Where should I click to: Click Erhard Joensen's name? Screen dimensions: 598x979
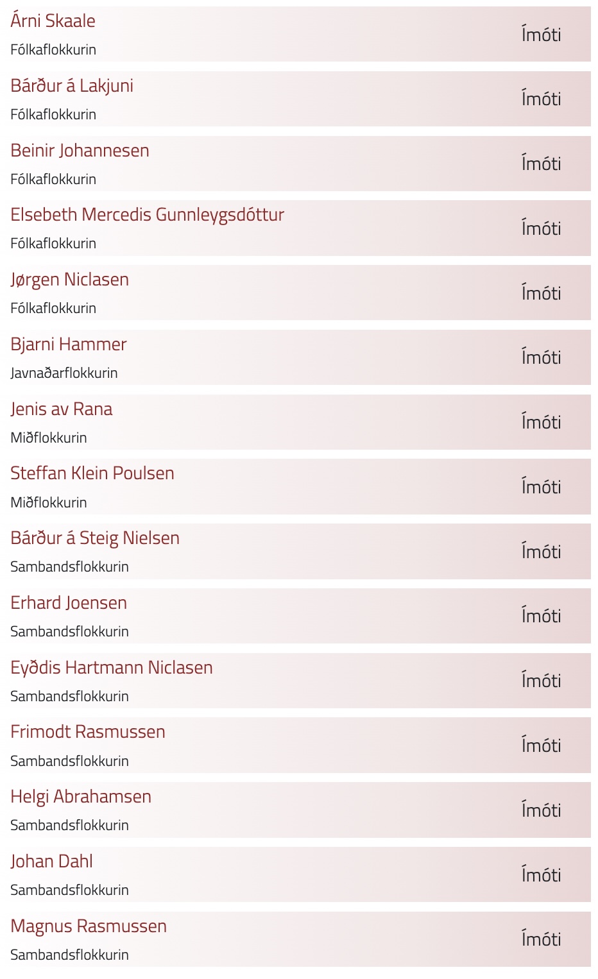pyautogui.click(x=68, y=603)
